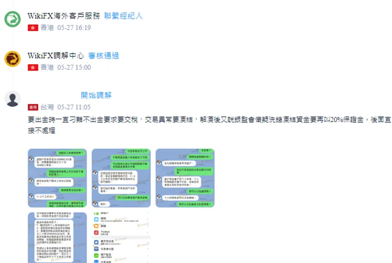
Task: Click the Hong Kong flag beside 05-27 16:19
Action: click(x=33, y=28)
